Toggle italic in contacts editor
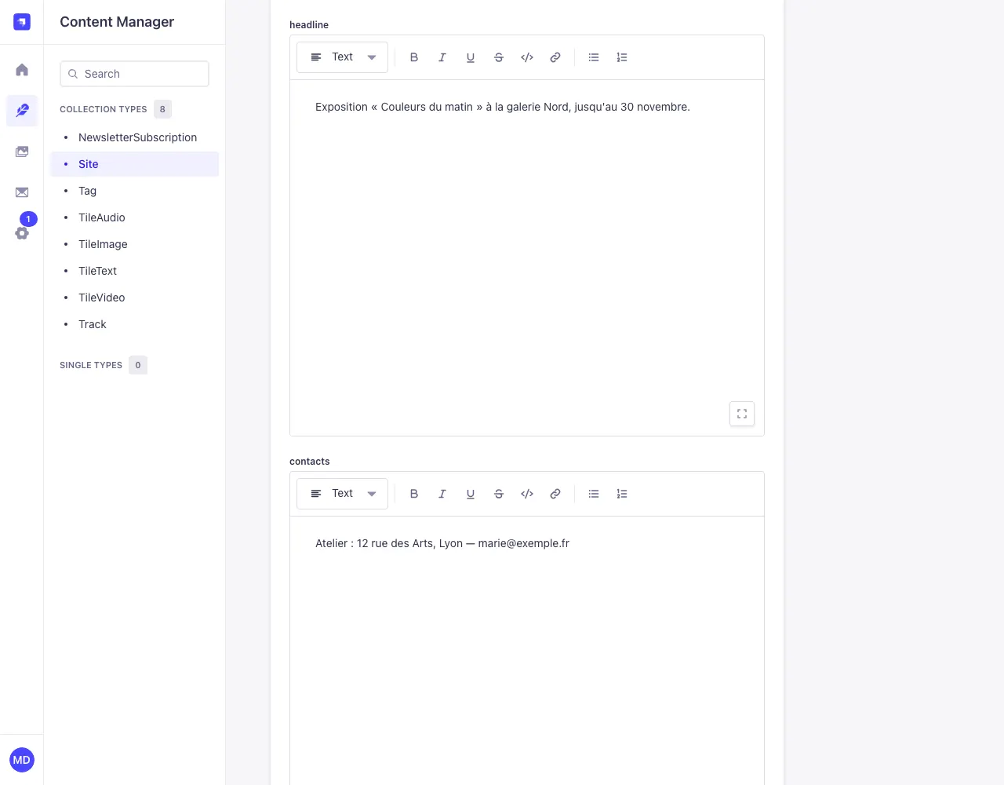Viewport: 1004px width, 785px height. [x=442, y=494]
